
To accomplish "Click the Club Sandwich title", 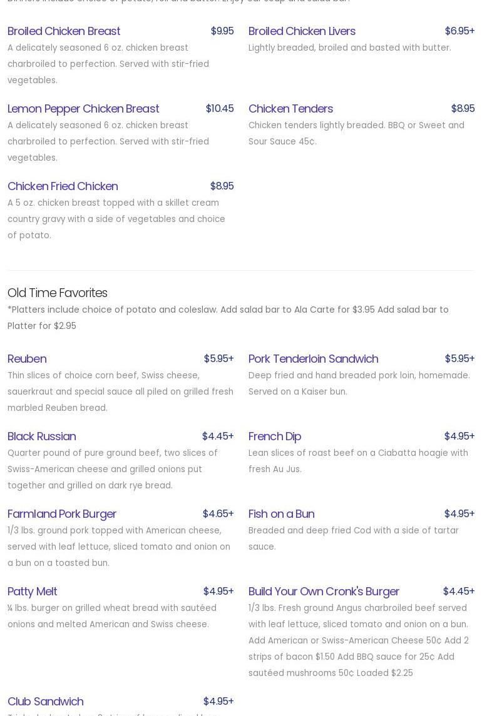I will click(46, 701).
